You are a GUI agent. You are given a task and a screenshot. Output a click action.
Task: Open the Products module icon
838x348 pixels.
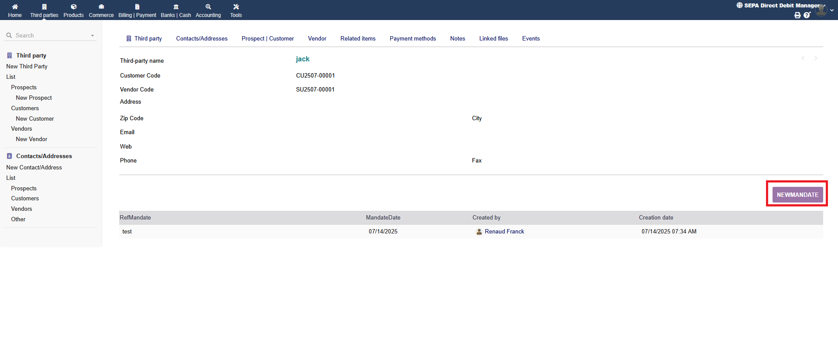point(73,7)
